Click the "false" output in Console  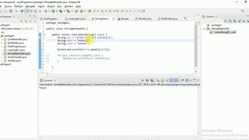coord(42,88)
